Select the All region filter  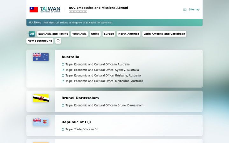pos(32,34)
